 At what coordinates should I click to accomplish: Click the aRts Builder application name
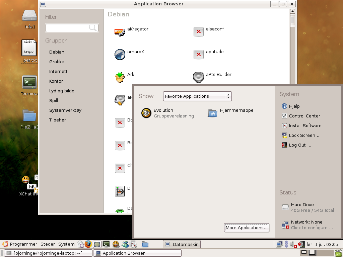pos(219,75)
